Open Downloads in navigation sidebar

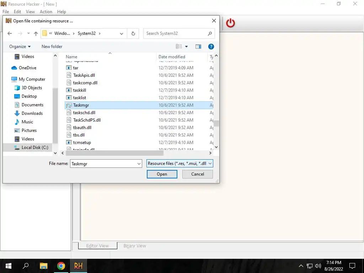pos(28,113)
